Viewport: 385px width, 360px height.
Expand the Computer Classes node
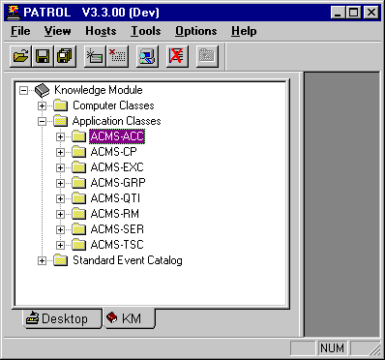[42, 105]
